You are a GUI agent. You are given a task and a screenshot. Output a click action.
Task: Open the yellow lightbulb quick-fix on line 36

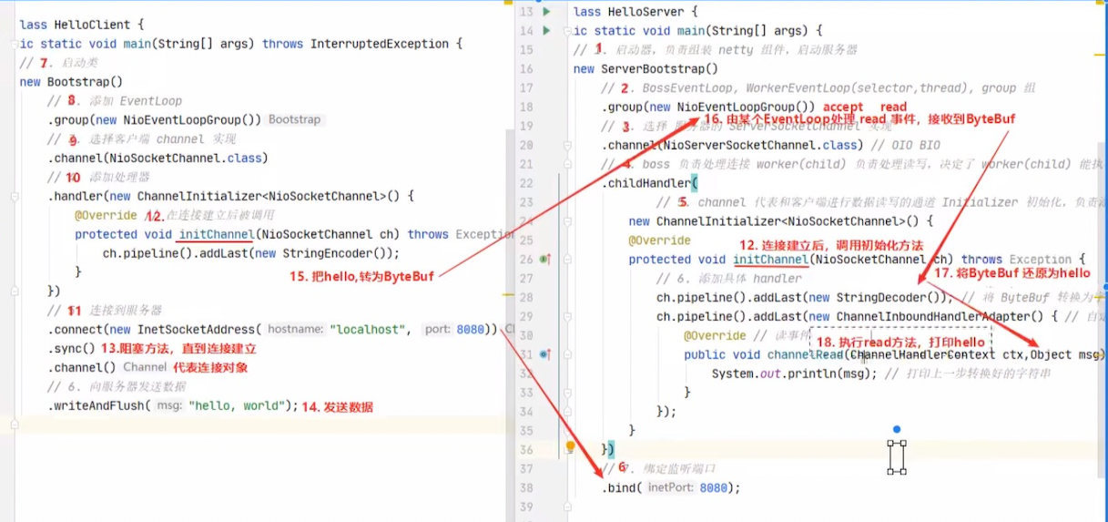(571, 447)
